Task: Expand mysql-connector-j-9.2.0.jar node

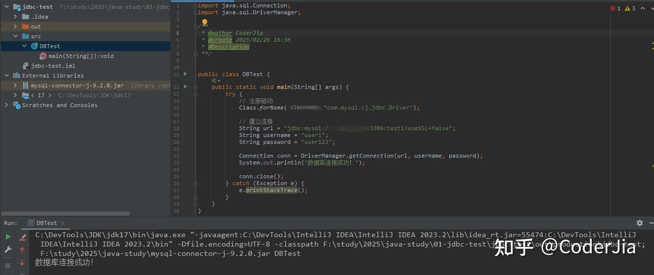Action: (15, 85)
